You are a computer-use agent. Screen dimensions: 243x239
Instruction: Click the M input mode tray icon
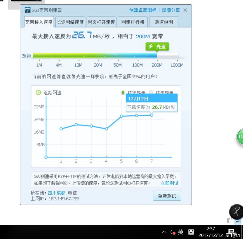tap(191, 232)
